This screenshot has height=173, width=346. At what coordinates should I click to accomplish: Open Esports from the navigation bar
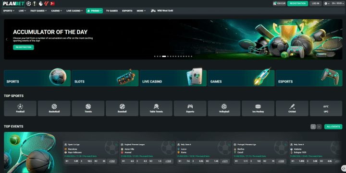click(x=127, y=11)
